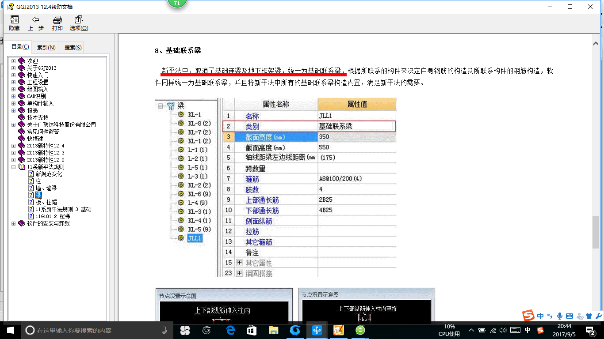Click the 打印 (Print) toolbar icon

click(57, 23)
